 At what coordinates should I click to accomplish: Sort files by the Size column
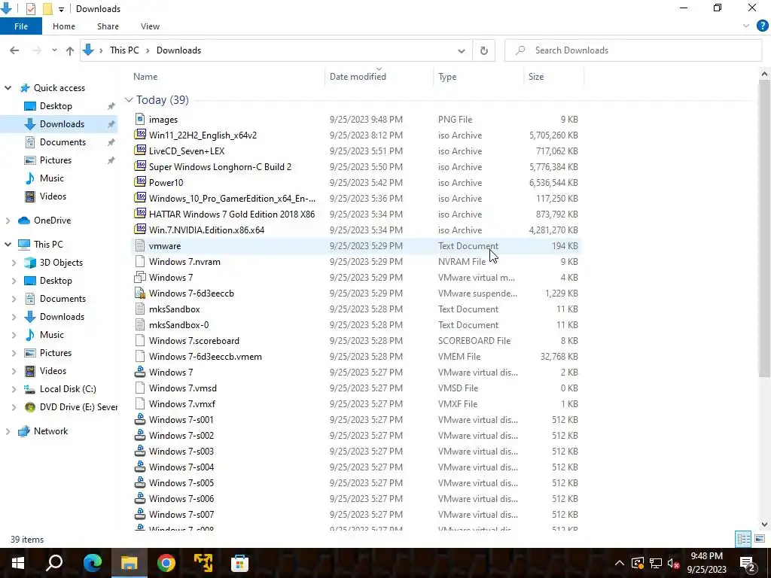point(536,77)
